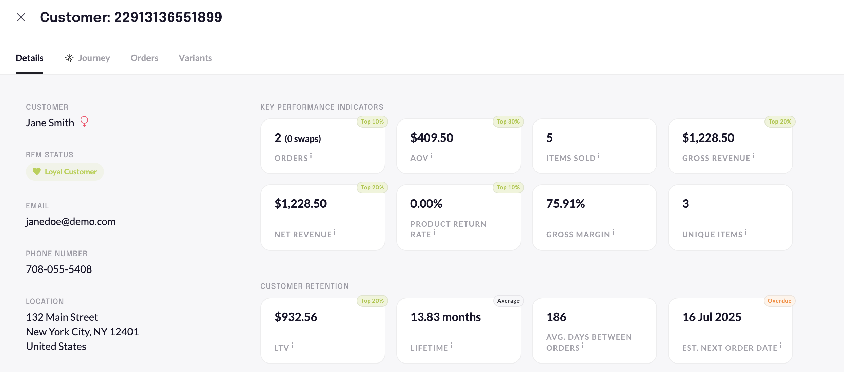Show info for UNIQUE ITEMS
The width and height of the screenshot is (844, 372).
click(746, 232)
